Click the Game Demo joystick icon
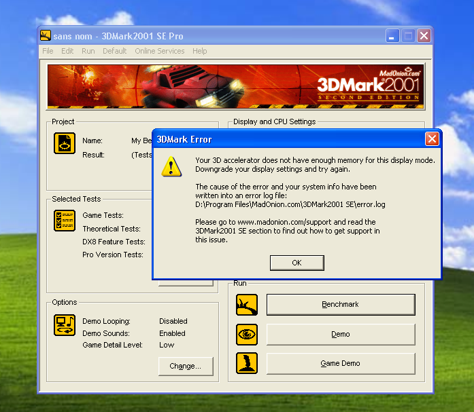 click(247, 363)
